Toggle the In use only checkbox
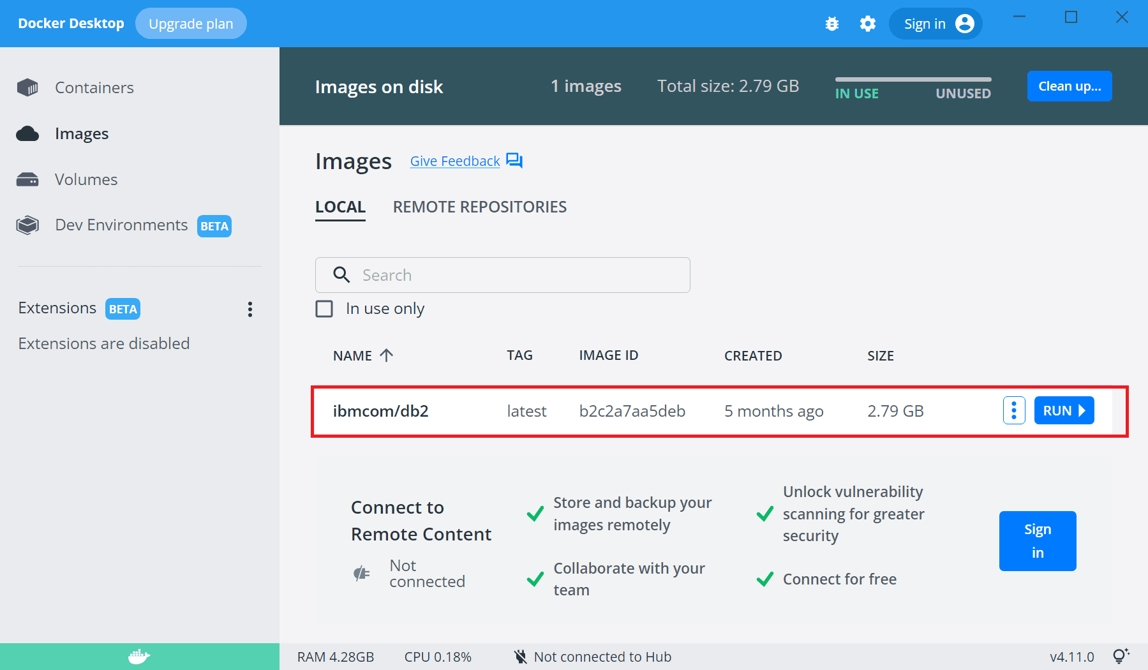Viewport: 1148px width, 670px height. pos(324,309)
